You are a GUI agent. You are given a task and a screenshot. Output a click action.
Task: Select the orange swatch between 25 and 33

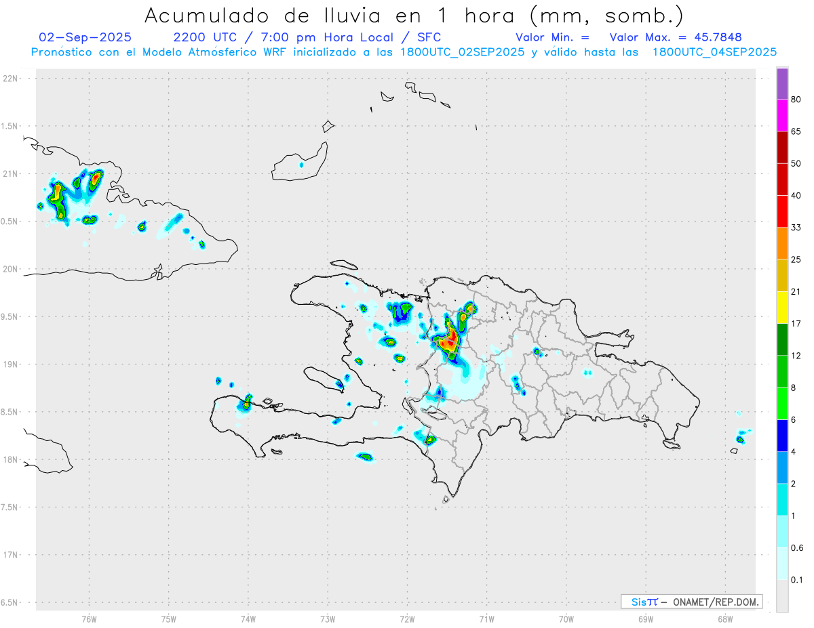(782, 243)
